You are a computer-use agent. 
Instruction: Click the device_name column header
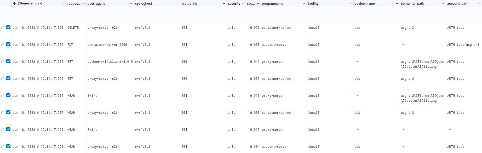(x=364, y=4)
